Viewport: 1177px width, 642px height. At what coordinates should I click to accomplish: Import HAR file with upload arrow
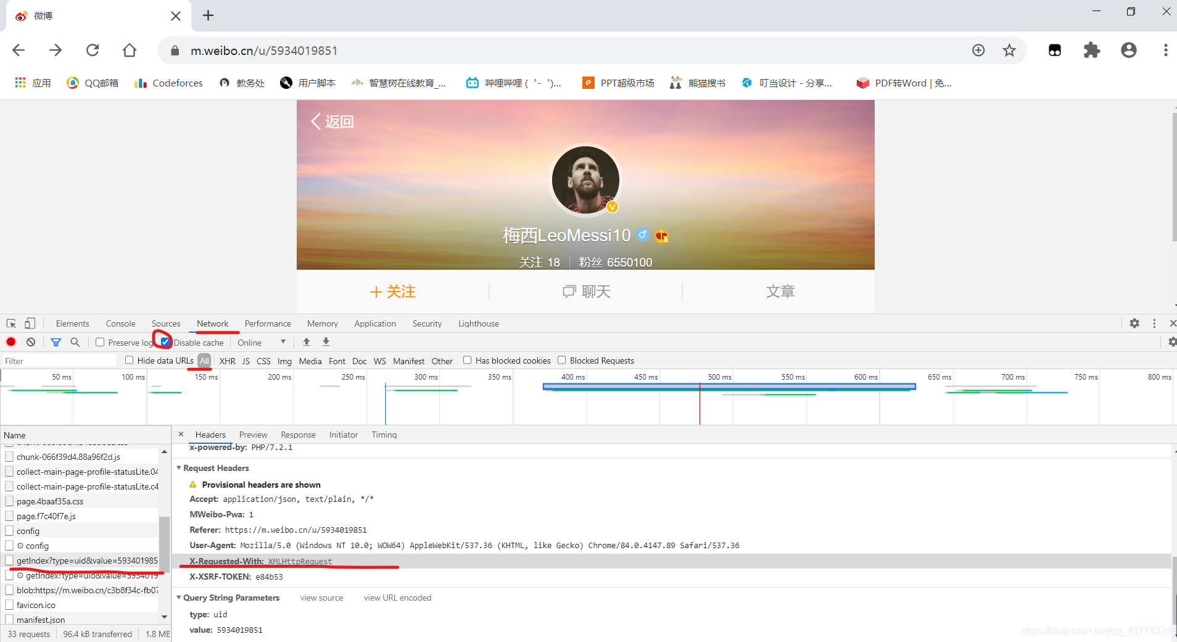tap(307, 342)
